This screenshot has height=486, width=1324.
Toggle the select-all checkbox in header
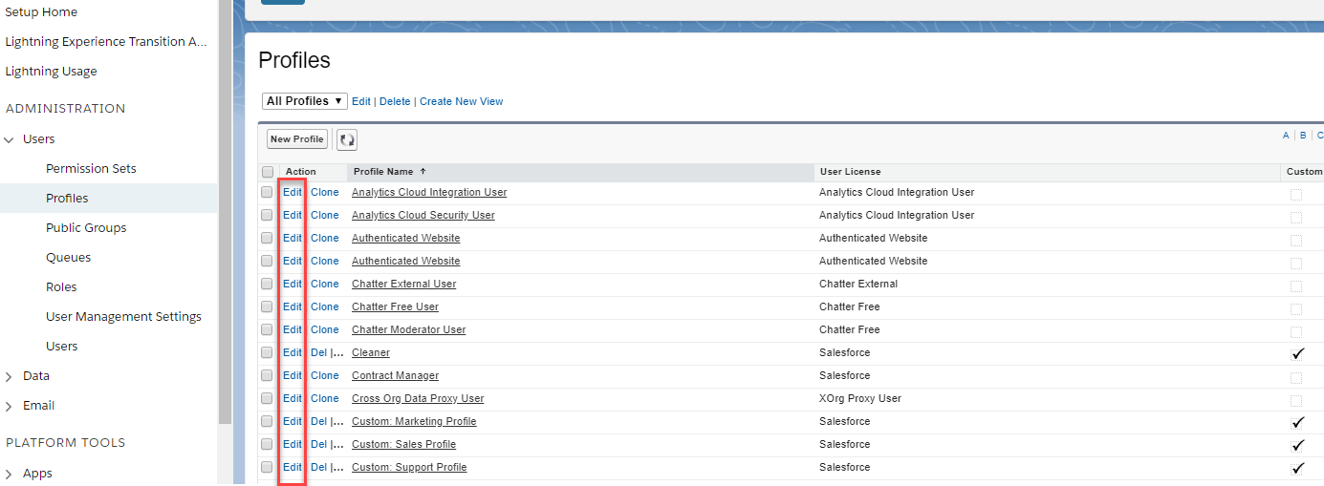268,172
